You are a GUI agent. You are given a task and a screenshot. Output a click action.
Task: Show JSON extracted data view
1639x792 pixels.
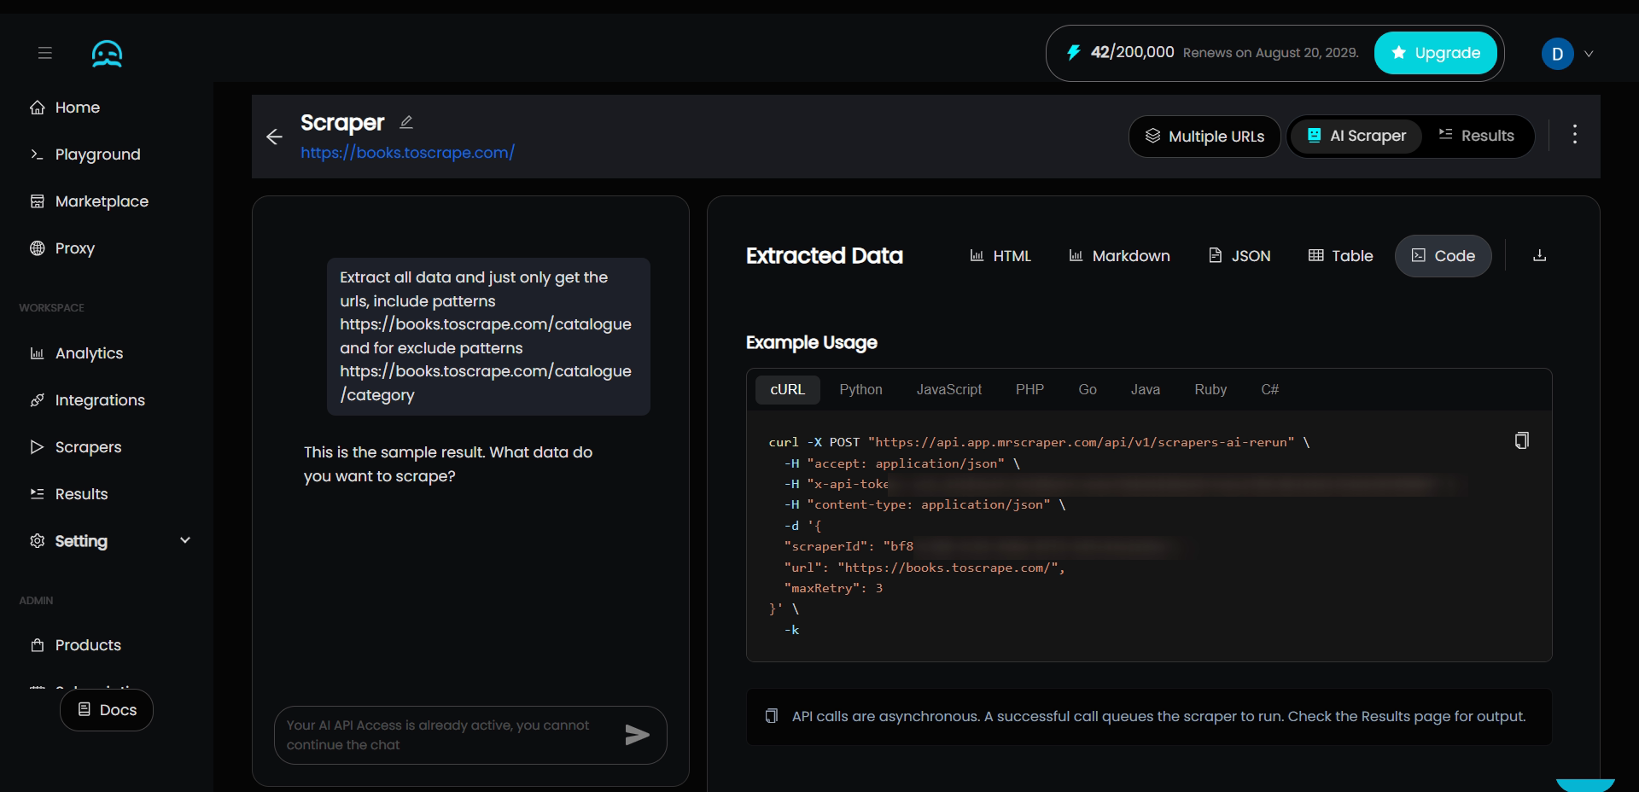[1239, 256]
